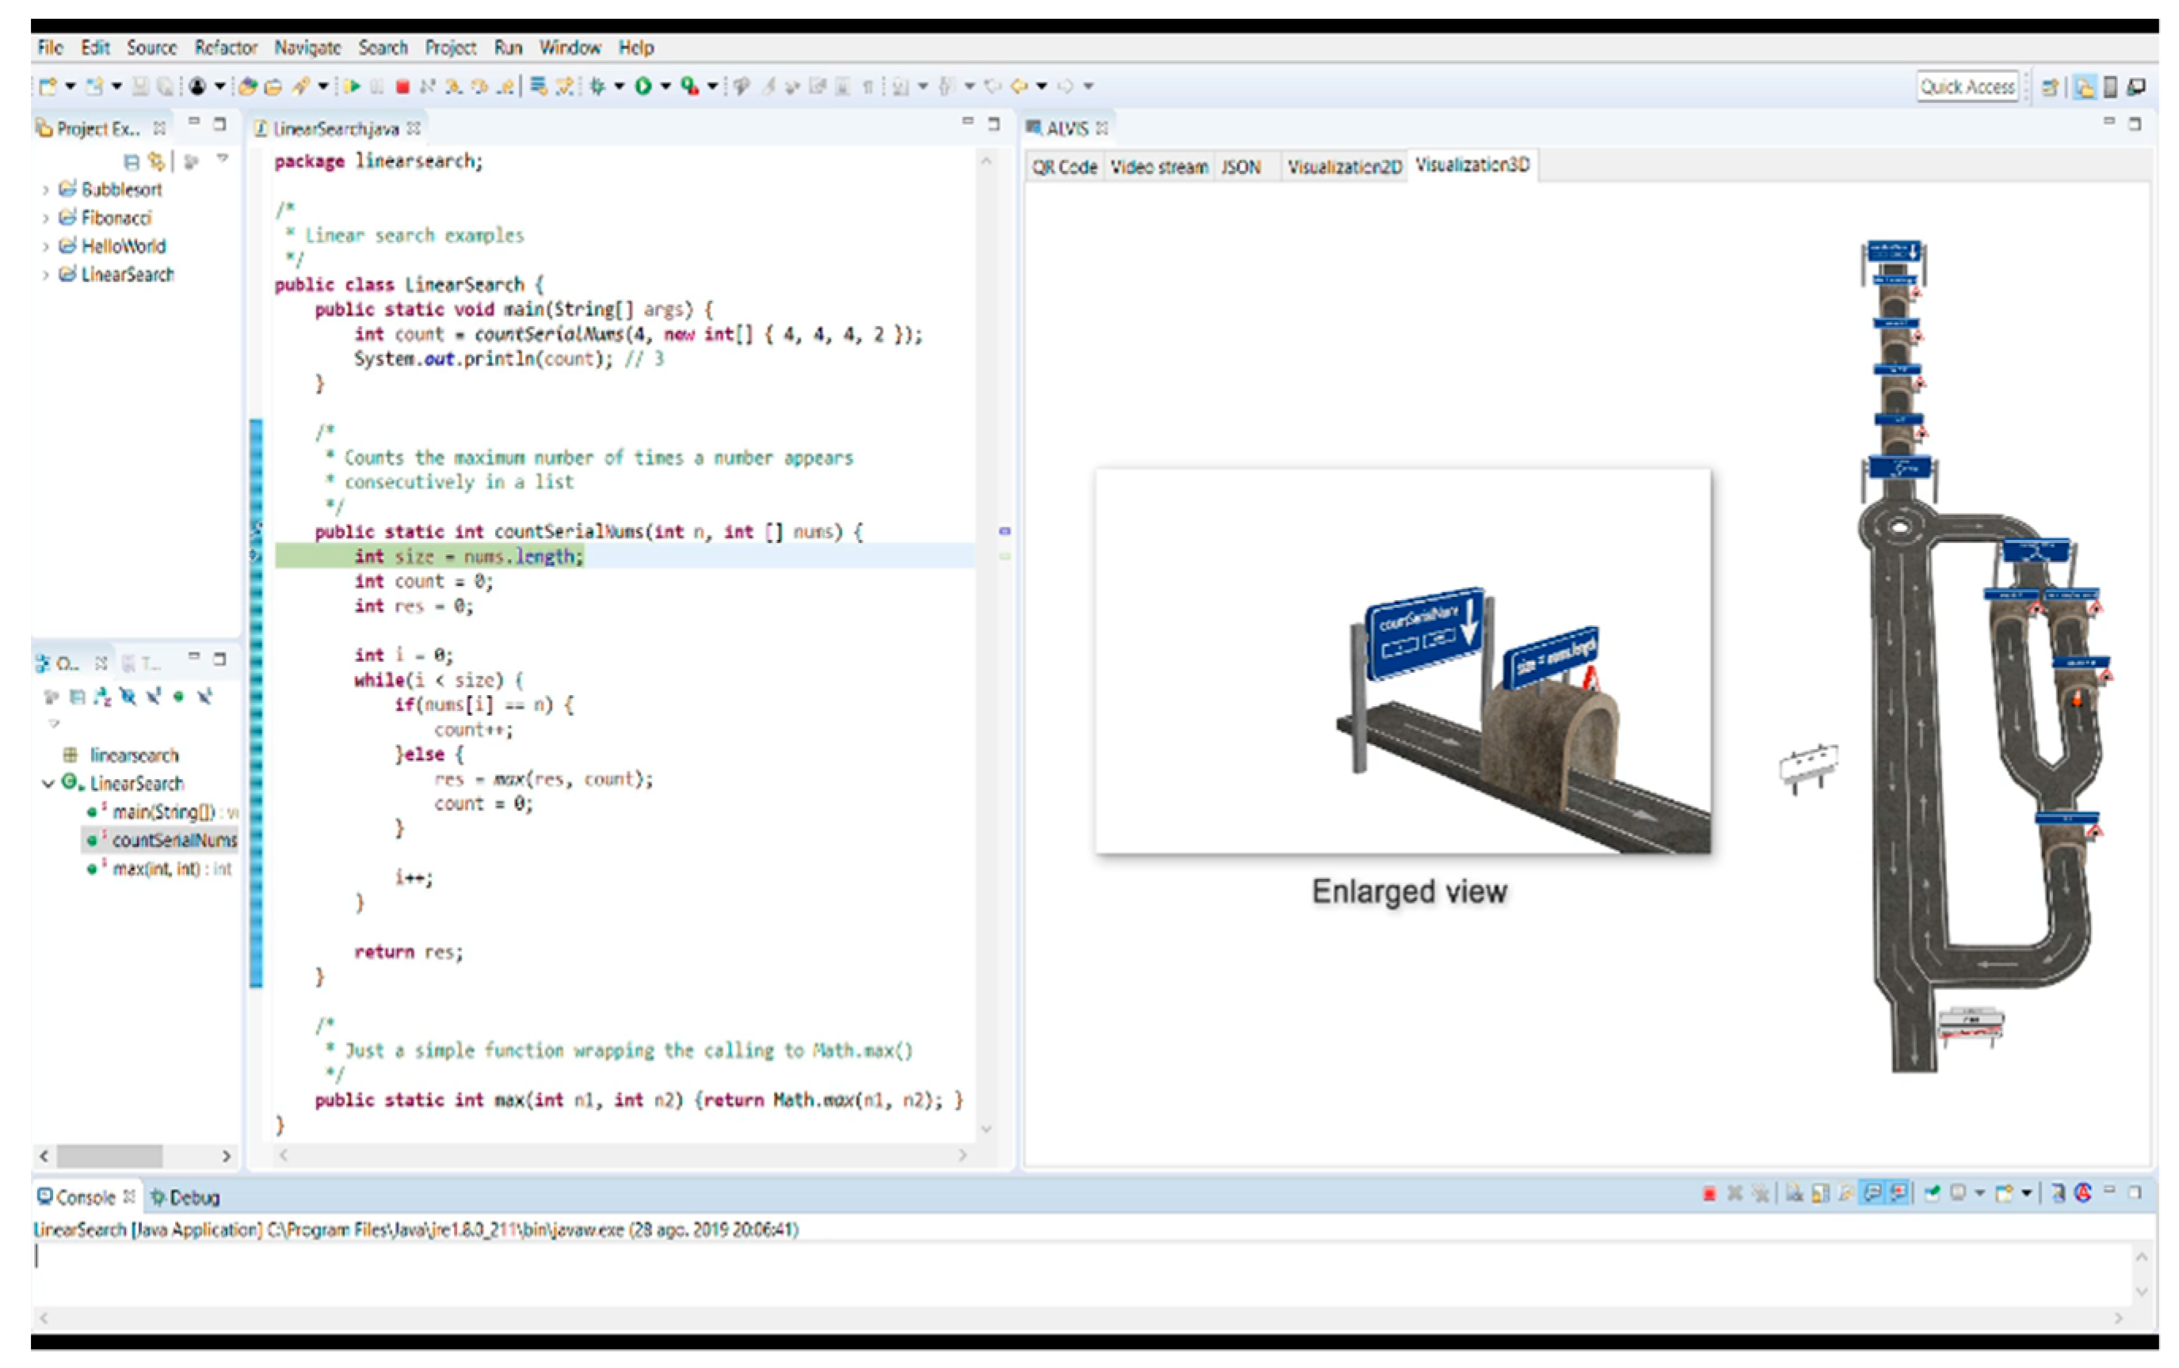Open the Run button dropdown arrow
Image resolution: width=2179 pixels, height=1368 pixels.
point(665,87)
